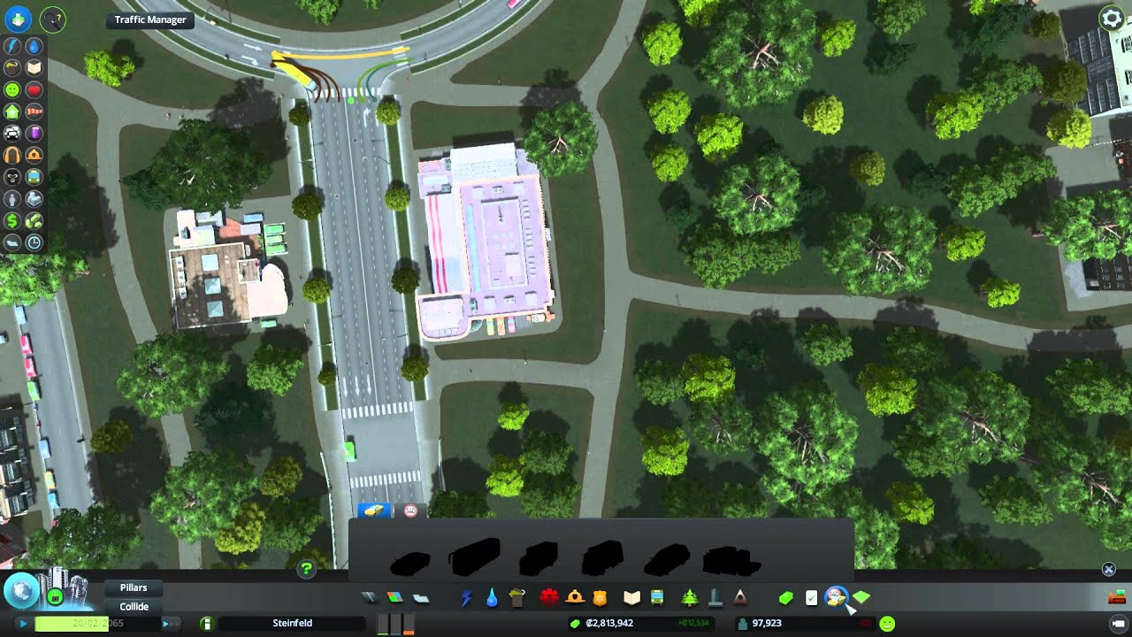Open the Fire Safety helmet info view
Screen dimensions: 1132x637
(x=34, y=155)
